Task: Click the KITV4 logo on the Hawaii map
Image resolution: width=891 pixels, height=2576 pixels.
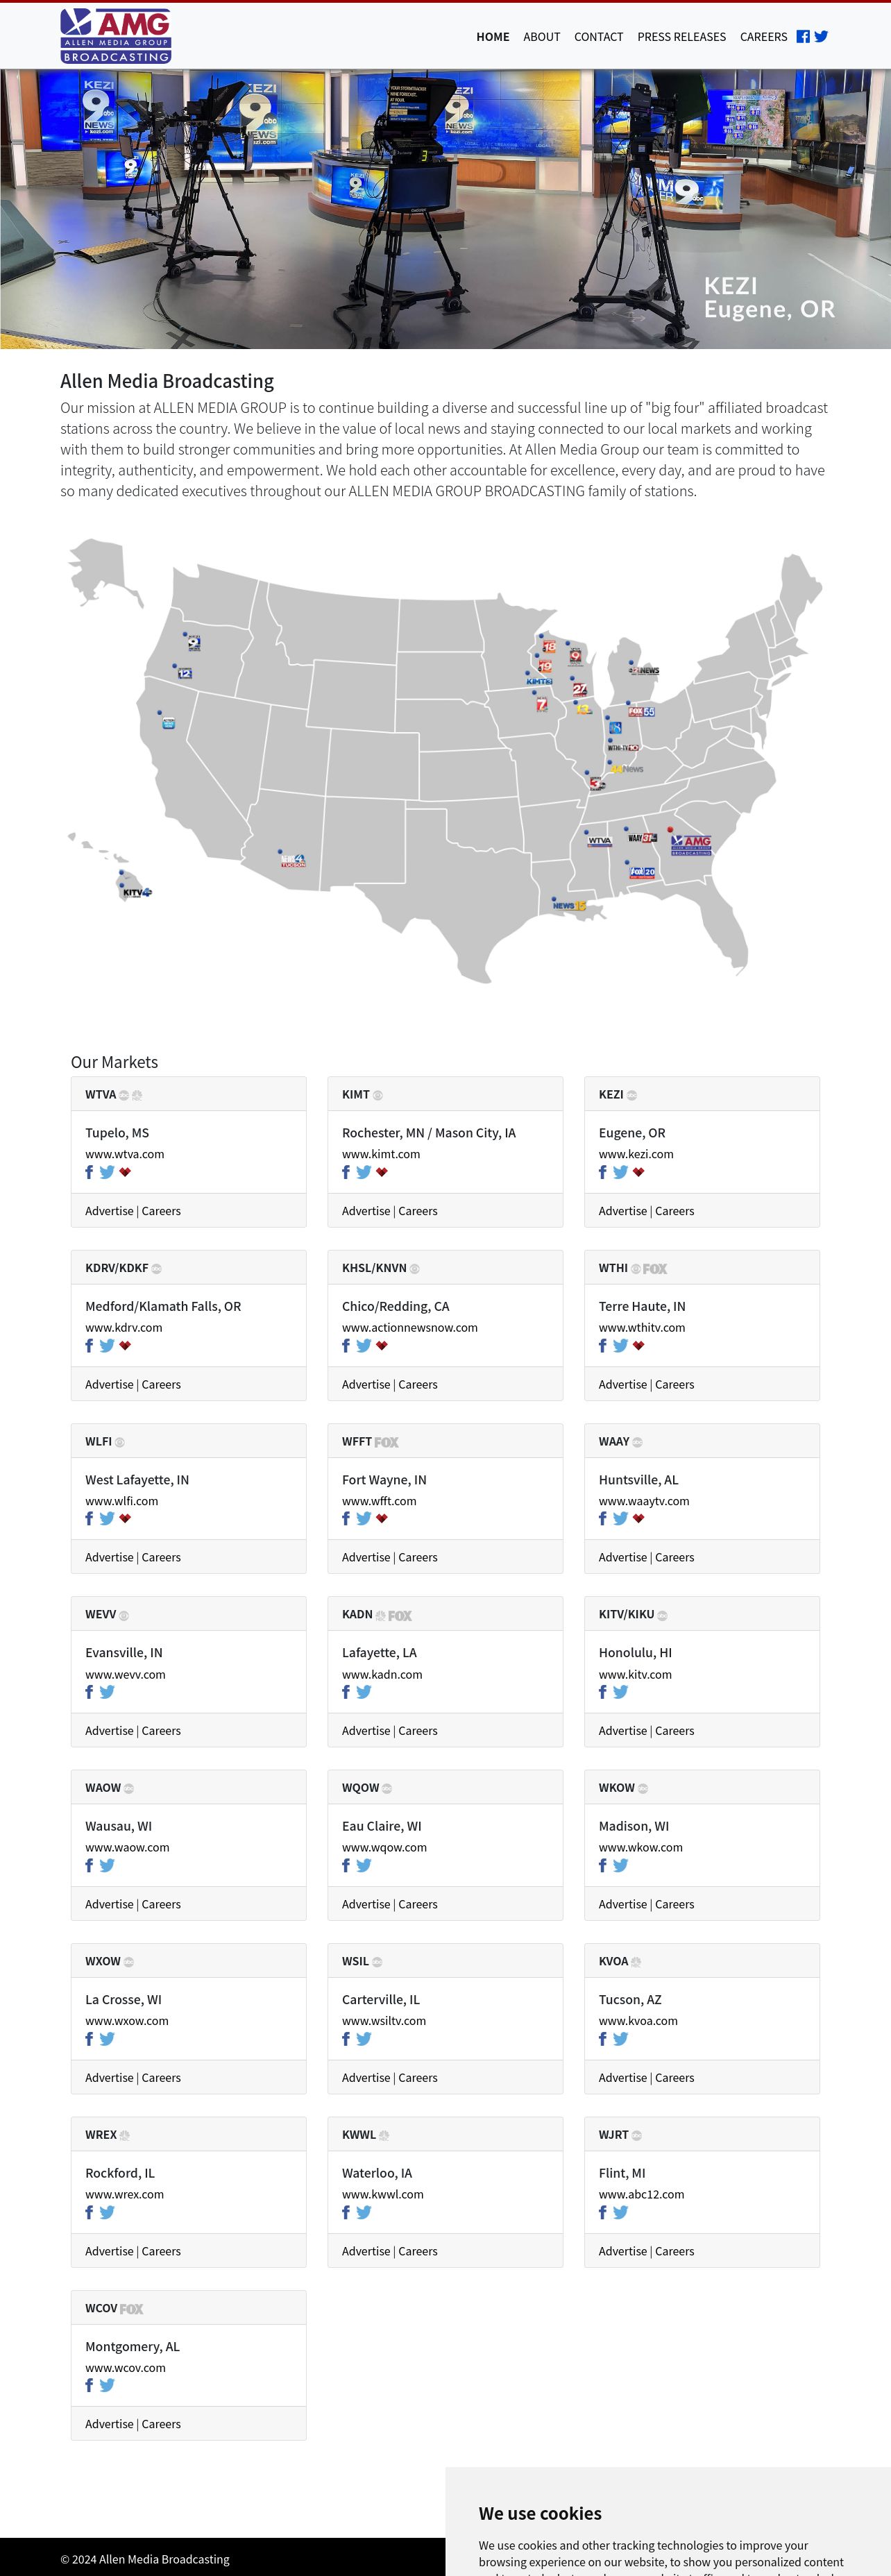Action: (137, 892)
